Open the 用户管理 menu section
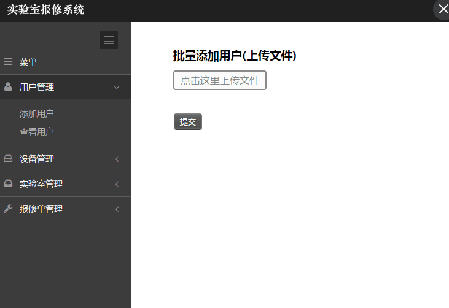449x308 pixels. 65,87
